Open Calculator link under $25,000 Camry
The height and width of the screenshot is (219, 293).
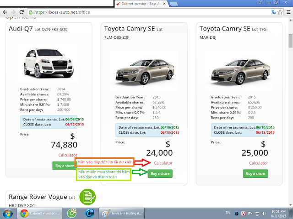click(258, 163)
